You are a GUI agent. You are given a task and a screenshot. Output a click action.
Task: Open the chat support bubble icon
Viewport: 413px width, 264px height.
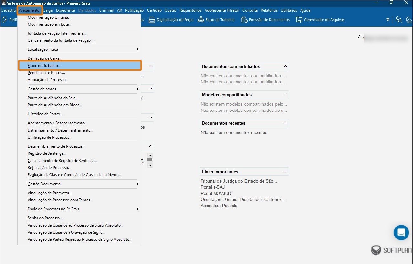(401, 232)
